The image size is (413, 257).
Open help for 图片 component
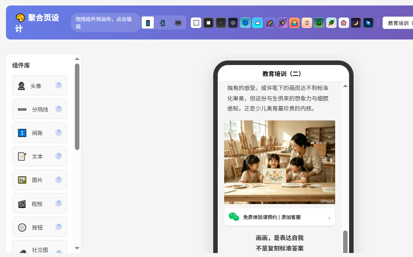coord(59,179)
